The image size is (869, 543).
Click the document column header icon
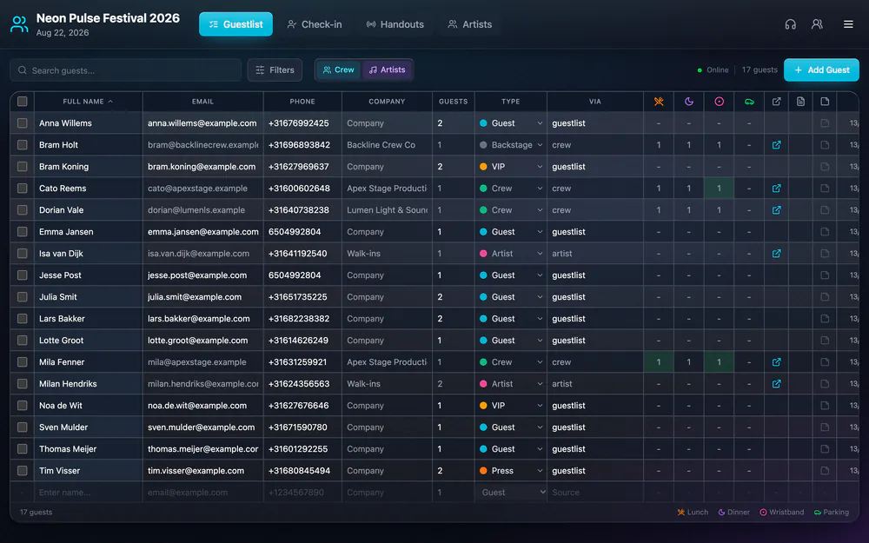(801, 102)
